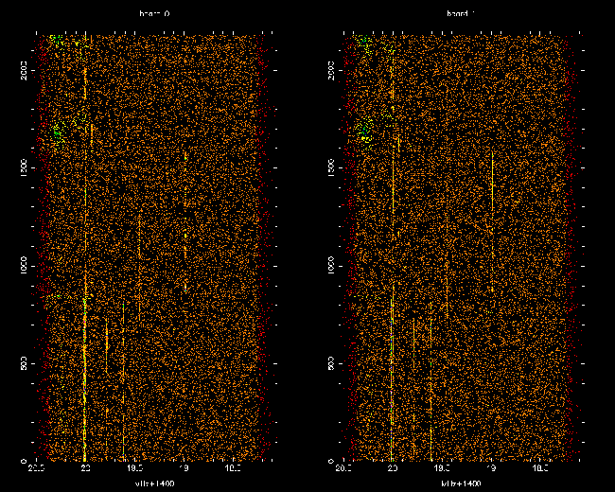
Task: Select the MHz+1400 axis label under right plot
Action: click(461, 483)
